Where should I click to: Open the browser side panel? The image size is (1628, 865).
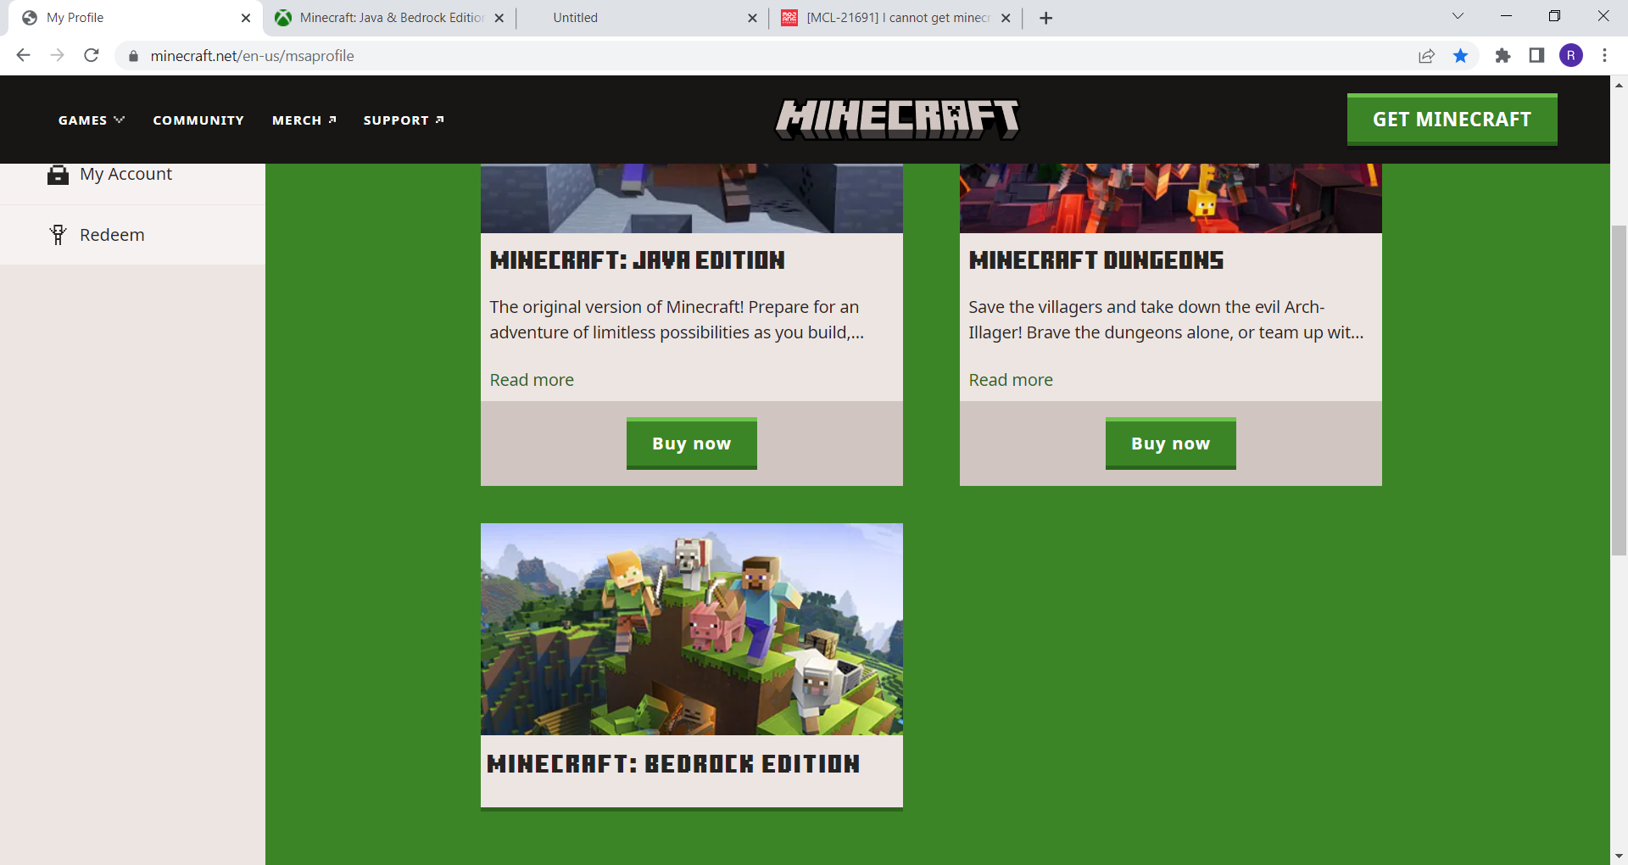click(x=1536, y=56)
